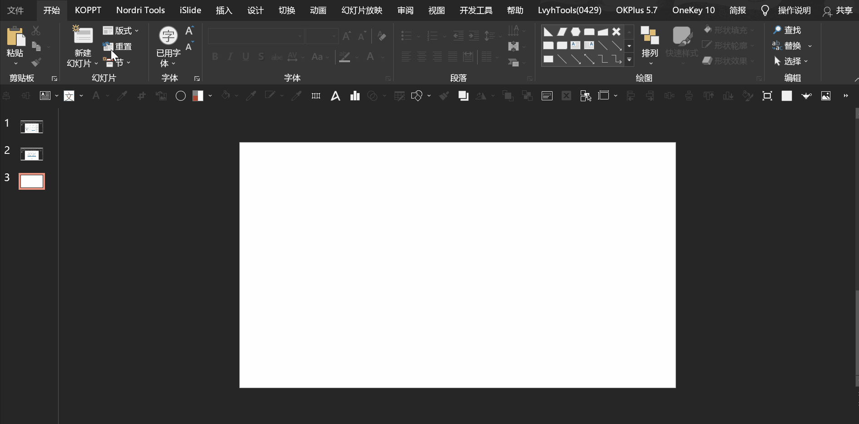This screenshot has width=859, height=424.
Task: Select the text box shape in gallery
Action: pyautogui.click(x=576, y=45)
